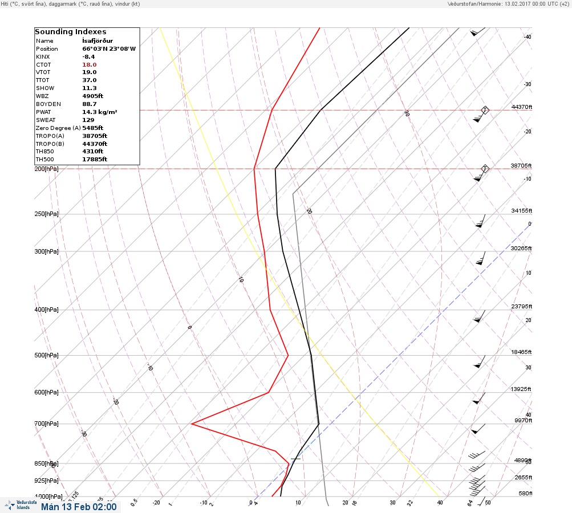Click the VTOT value 19.0
Image resolution: width=572 pixels, height=513 pixels.
coord(90,72)
